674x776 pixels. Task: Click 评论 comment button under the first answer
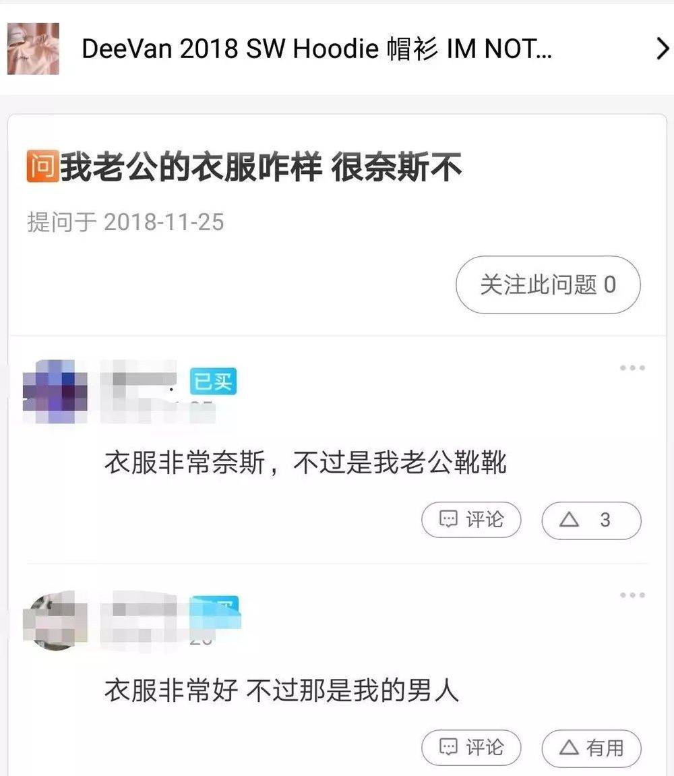click(471, 520)
